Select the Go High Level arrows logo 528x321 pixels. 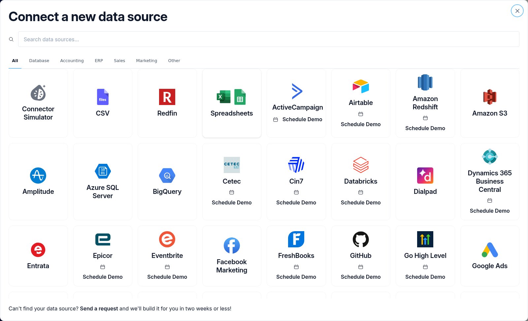click(x=425, y=239)
